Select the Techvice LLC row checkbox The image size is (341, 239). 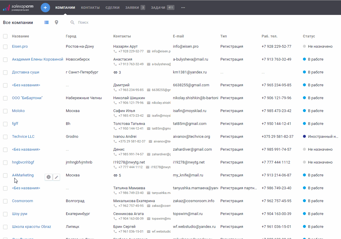(x=5, y=137)
